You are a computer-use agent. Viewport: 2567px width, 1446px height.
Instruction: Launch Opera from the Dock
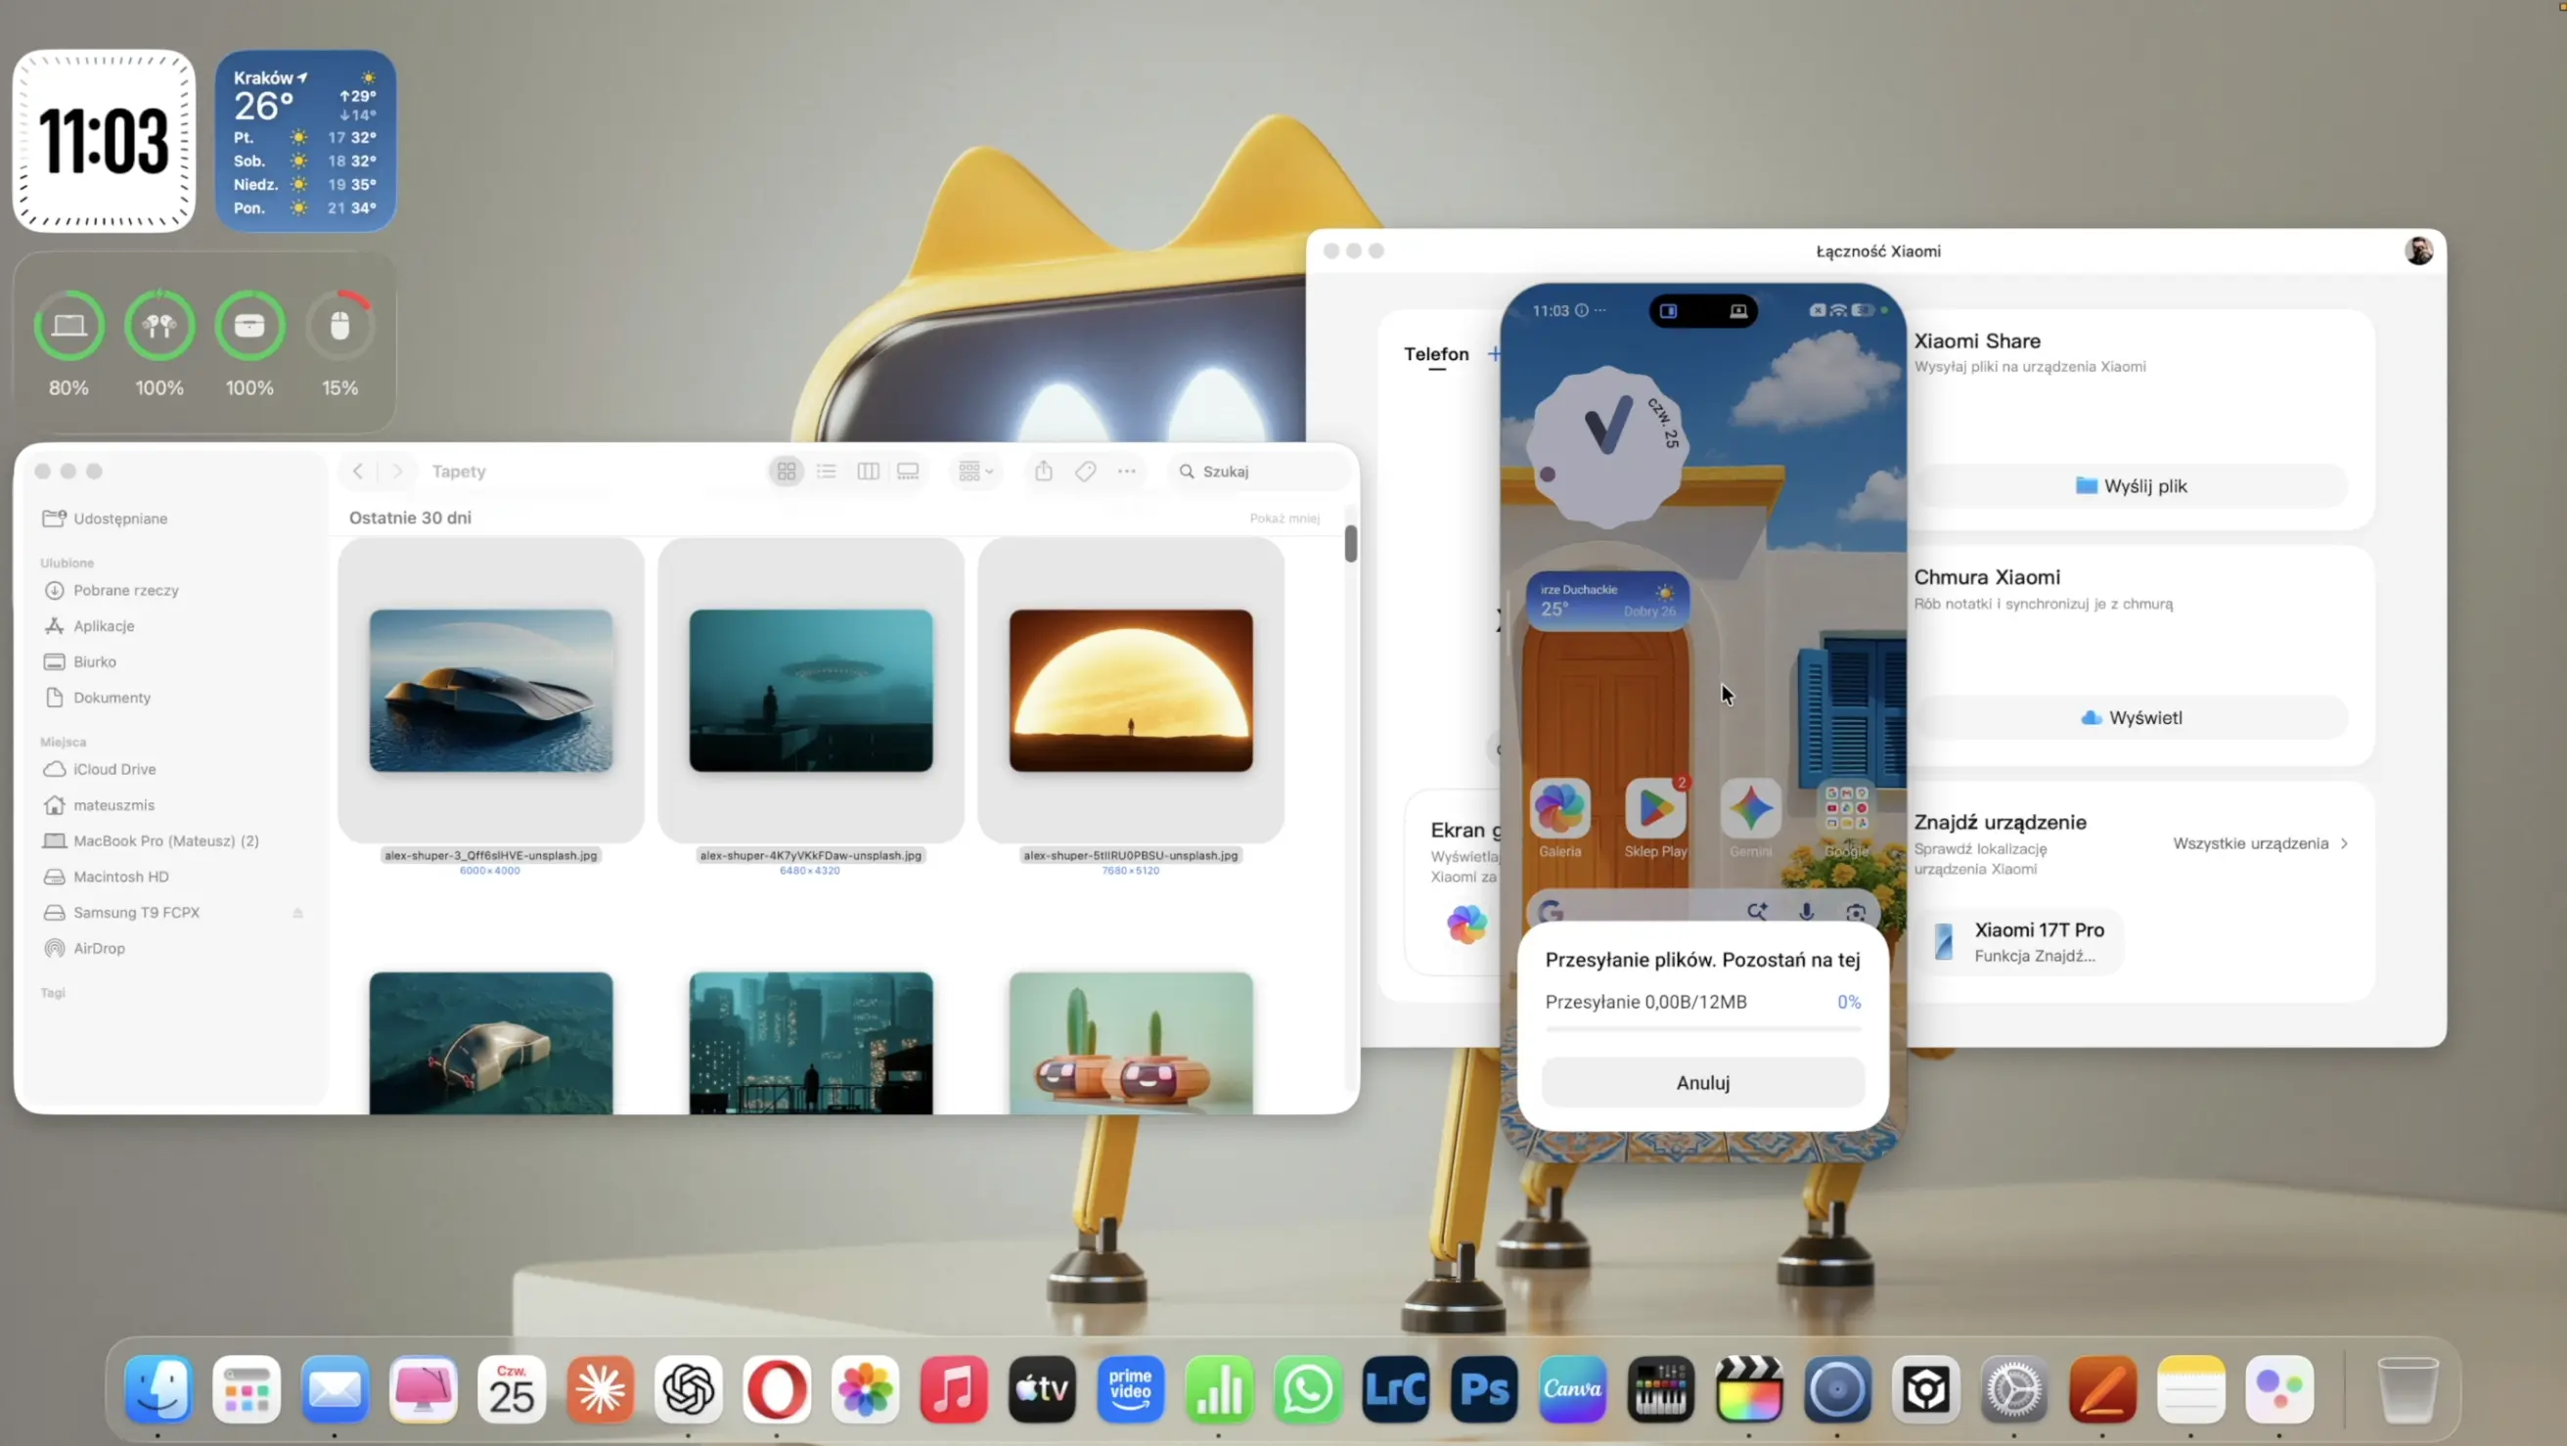pos(778,1389)
